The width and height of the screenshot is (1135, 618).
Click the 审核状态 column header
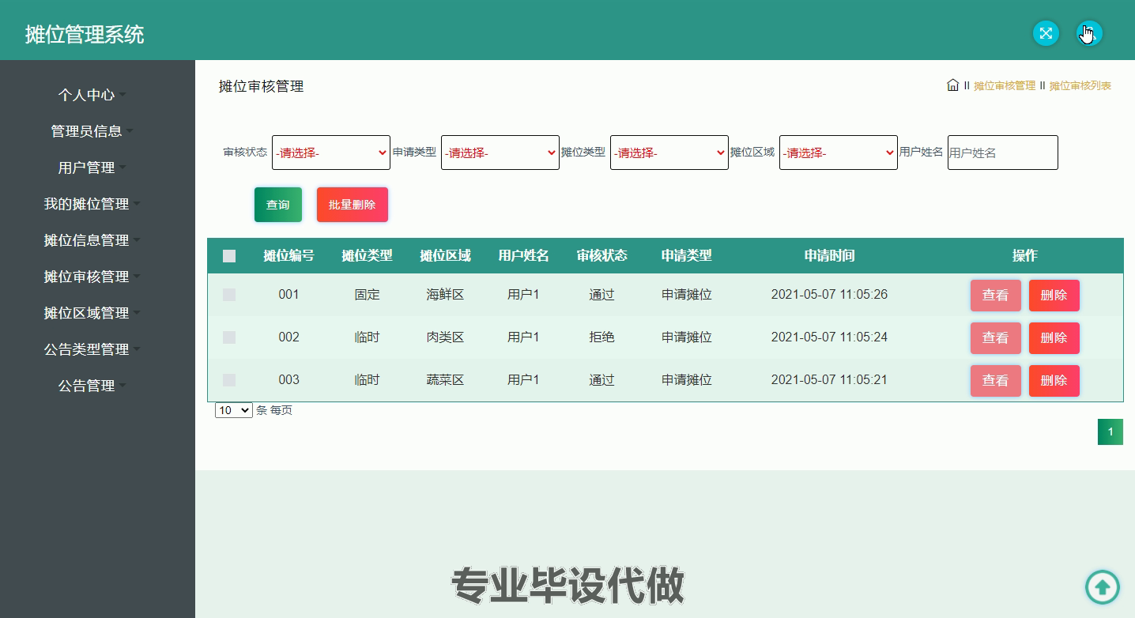point(601,255)
